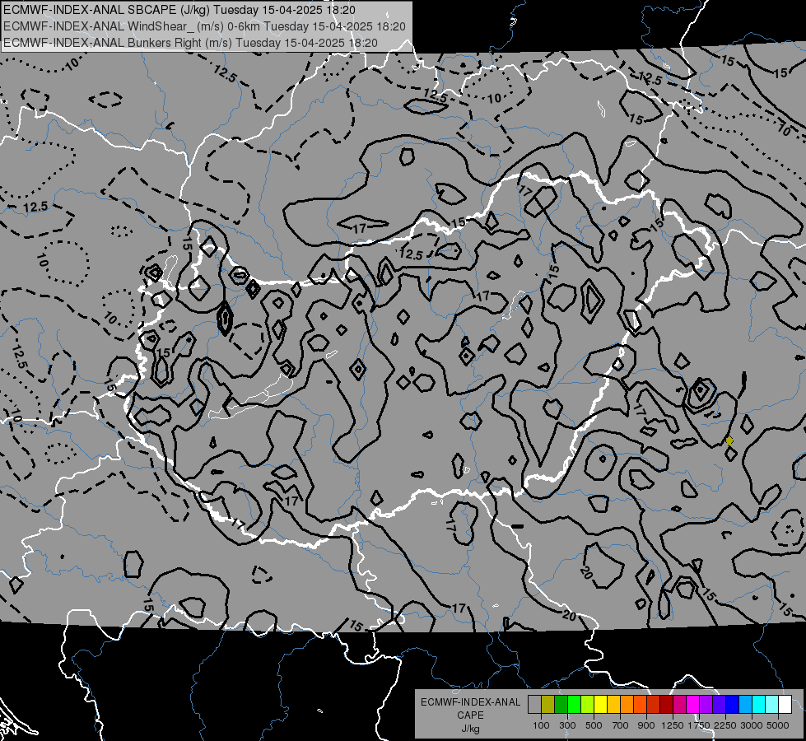Select the pure blue legend swatch
The width and height of the screenshot is (806, 741).
tap(733, 704)
